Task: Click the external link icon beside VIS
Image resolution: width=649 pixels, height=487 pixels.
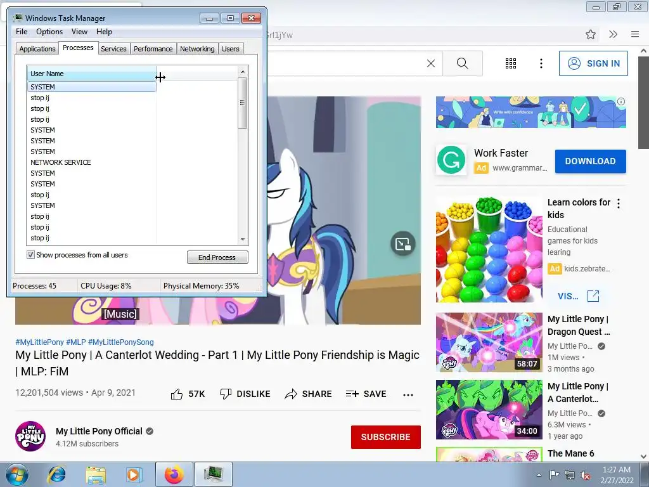Action: point(593,295)
